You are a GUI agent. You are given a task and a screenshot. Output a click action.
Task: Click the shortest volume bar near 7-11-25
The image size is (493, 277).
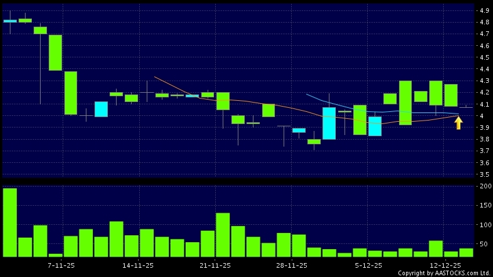coord(56,254)
